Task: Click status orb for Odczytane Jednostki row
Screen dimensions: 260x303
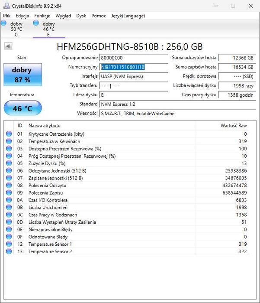Action: [9, 171]
